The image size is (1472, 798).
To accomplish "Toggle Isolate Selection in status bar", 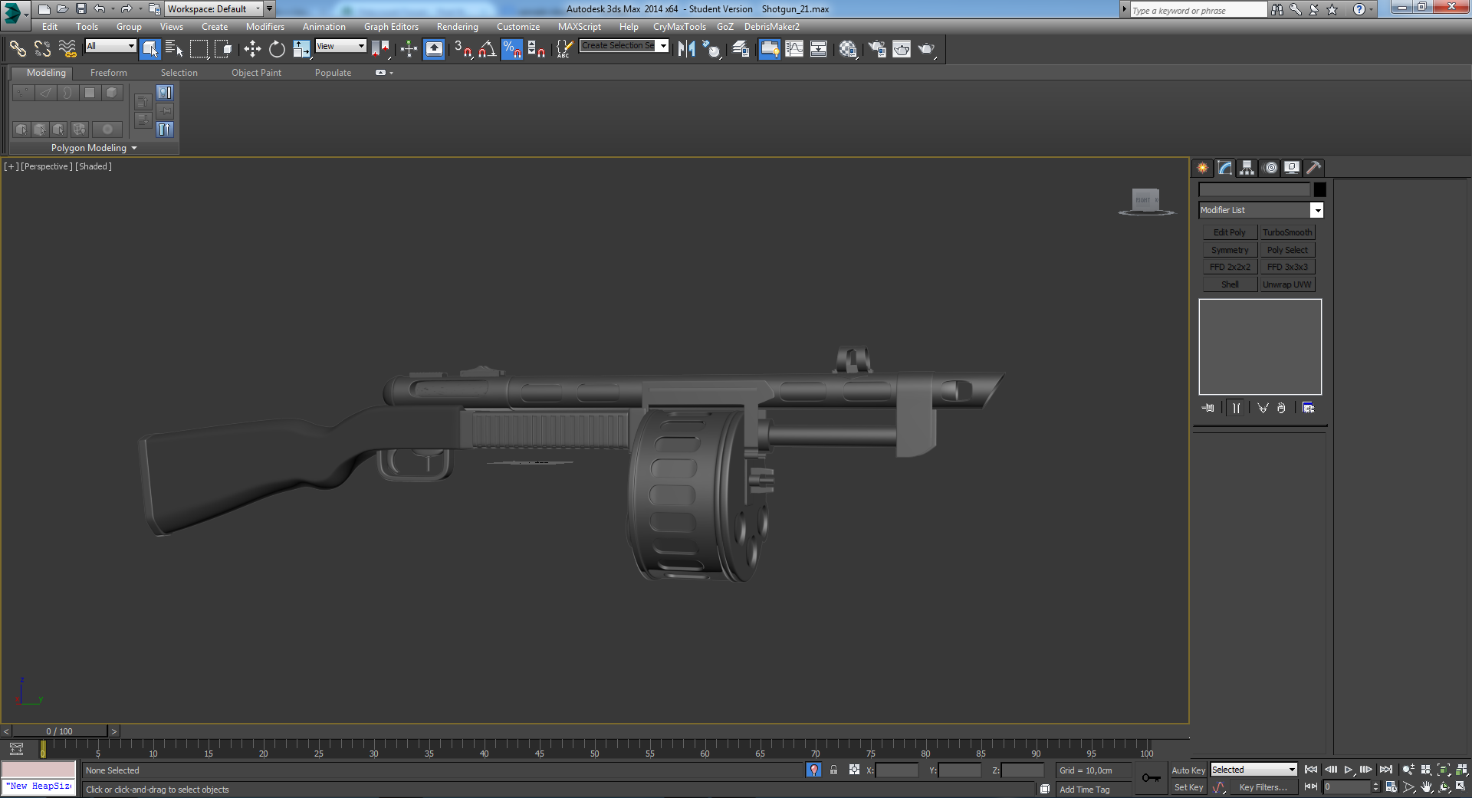I will pyautogui.click(x=814, y=770).
